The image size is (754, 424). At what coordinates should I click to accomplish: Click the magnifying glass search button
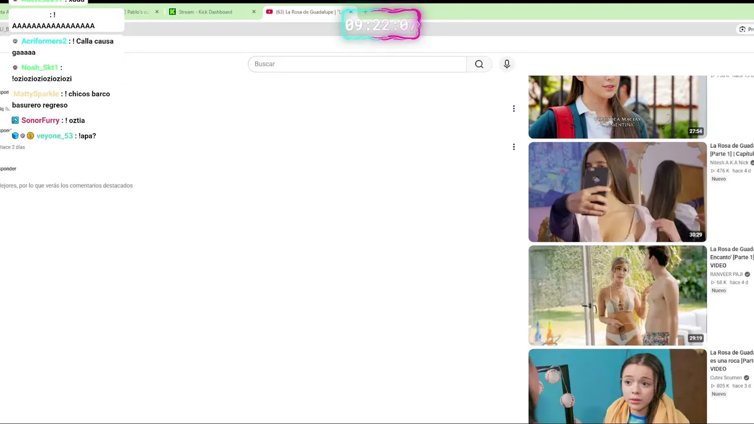point(479,64)
